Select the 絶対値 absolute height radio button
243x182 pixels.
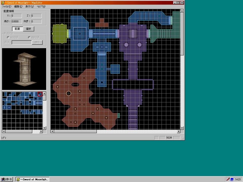pos(8,37)
